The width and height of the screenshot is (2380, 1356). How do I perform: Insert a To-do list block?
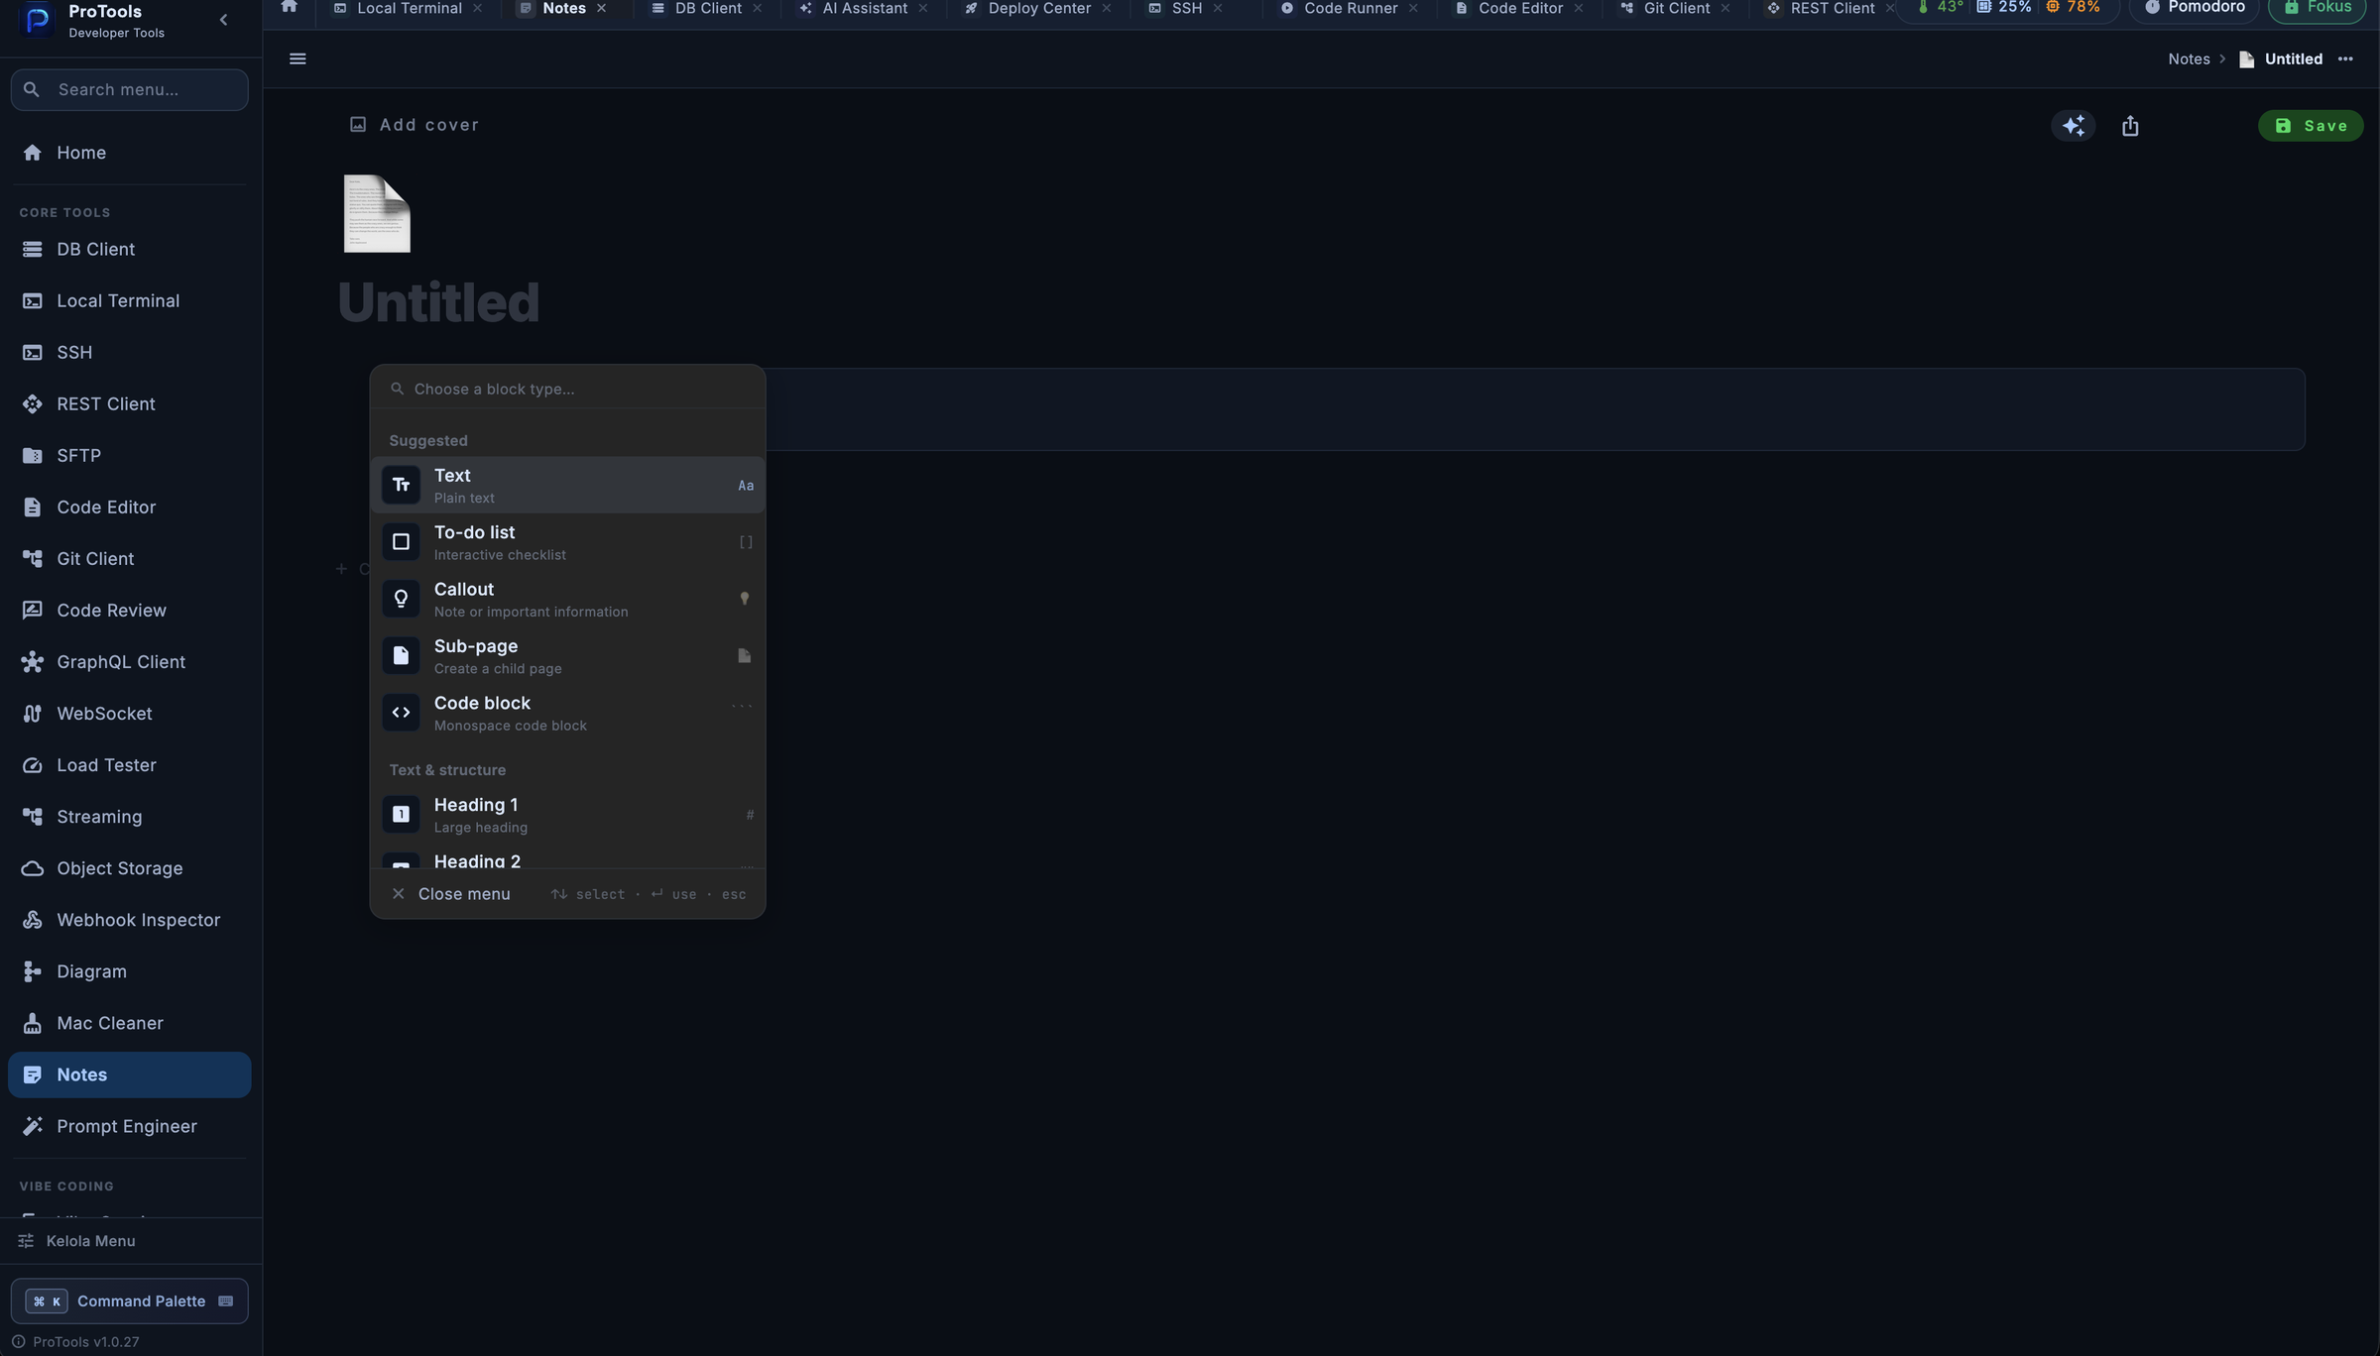tap(568, 542)
